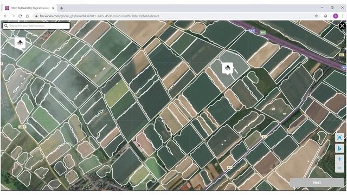Open the purple user profile avatar
This screenshot has height=195, width=347.
pos(336,16)
